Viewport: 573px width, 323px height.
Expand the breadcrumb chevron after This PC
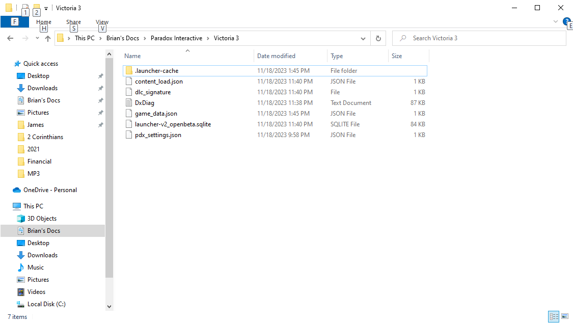(x=100, y=38)
